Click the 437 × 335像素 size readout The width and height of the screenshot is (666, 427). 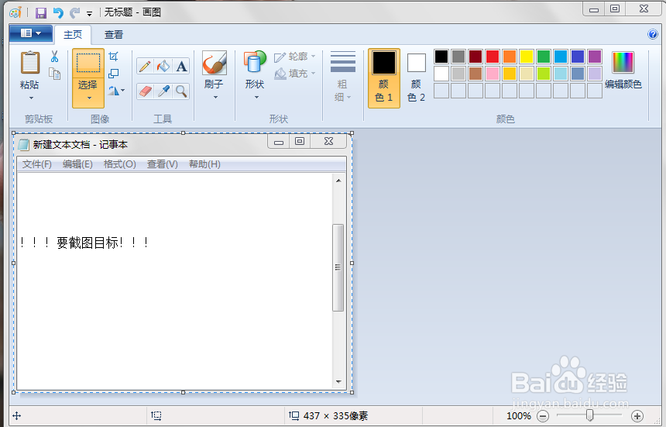[335, 416]
